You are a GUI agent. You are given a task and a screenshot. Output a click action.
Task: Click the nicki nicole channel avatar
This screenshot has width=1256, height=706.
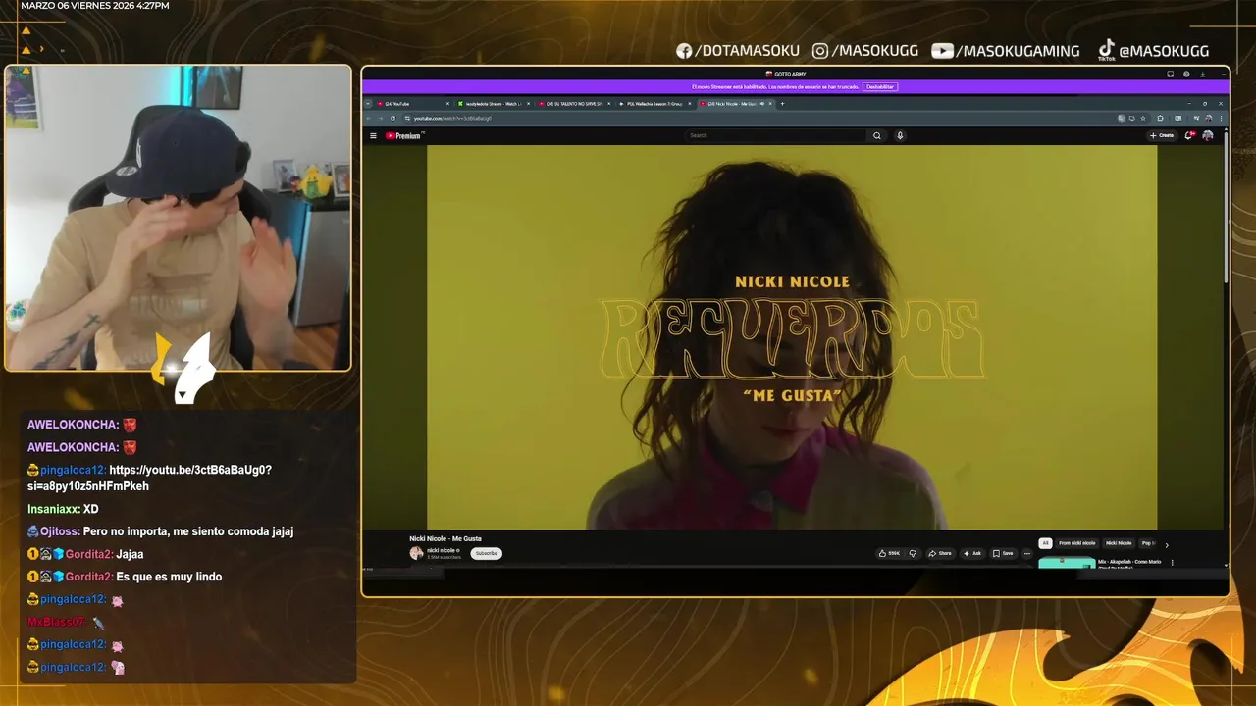[x=416, y=553]
